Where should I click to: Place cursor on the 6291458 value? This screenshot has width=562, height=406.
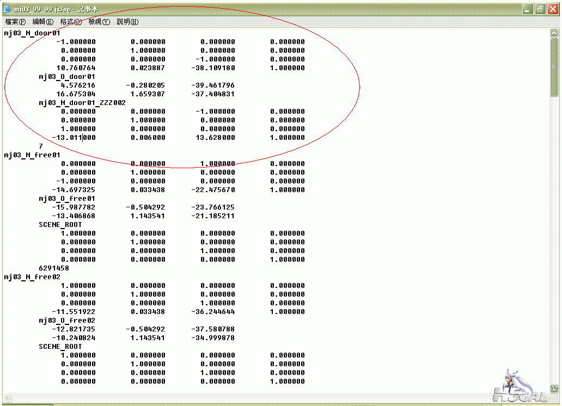coord(54,268)
